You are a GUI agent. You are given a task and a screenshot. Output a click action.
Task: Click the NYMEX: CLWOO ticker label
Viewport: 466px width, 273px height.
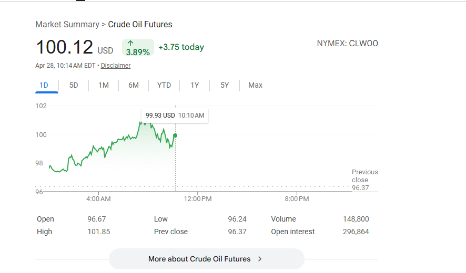pyautogui.click(x=347, y=44)
